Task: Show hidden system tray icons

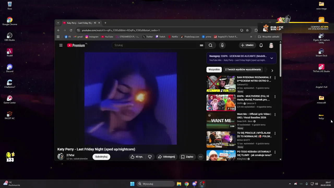Action: [290, 184]
